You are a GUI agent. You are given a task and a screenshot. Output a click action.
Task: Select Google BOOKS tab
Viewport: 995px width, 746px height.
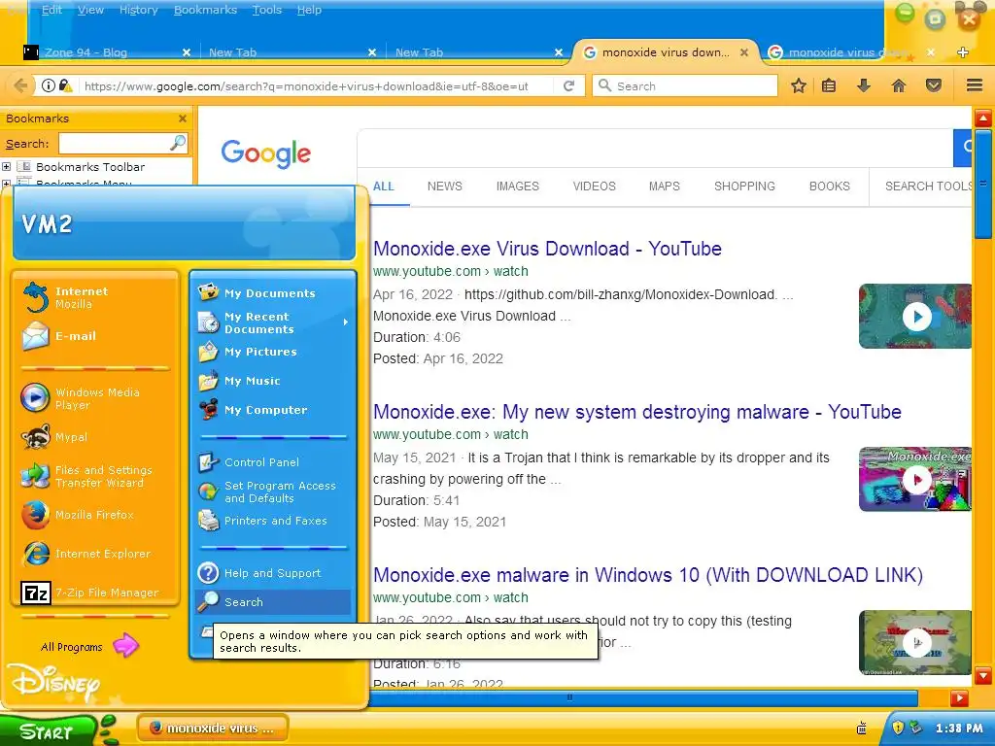click(830, 186)
